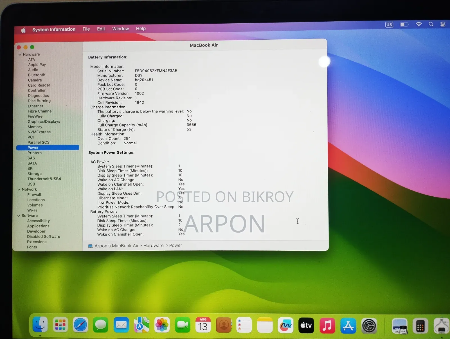Open Notes from the Dock
This screenshot has height=339, width=450.
pyautogui.click(x=265, y=325)
